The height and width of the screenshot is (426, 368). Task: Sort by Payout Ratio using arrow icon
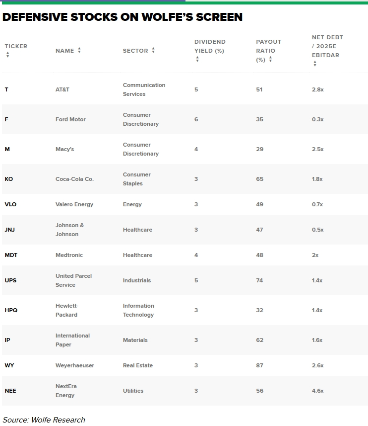pos(270,59)
